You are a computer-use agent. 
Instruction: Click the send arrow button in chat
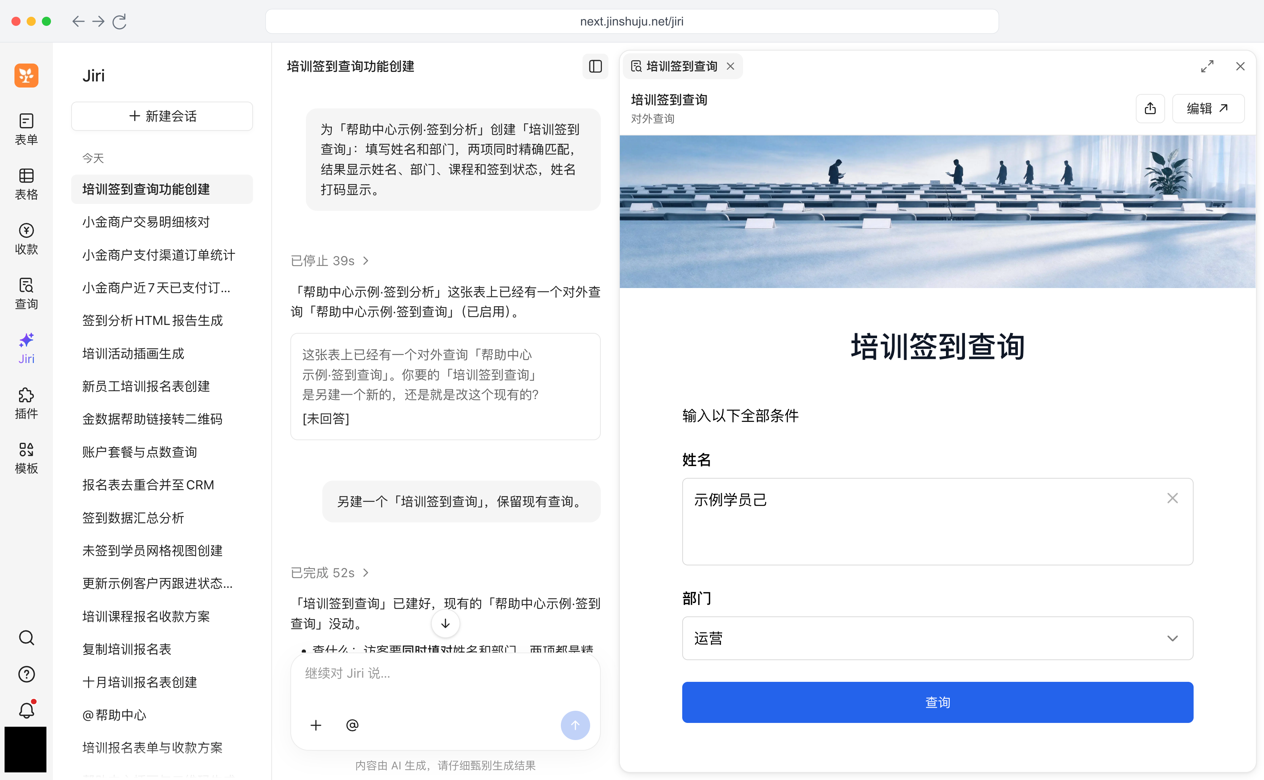click(x=575, y=725)
